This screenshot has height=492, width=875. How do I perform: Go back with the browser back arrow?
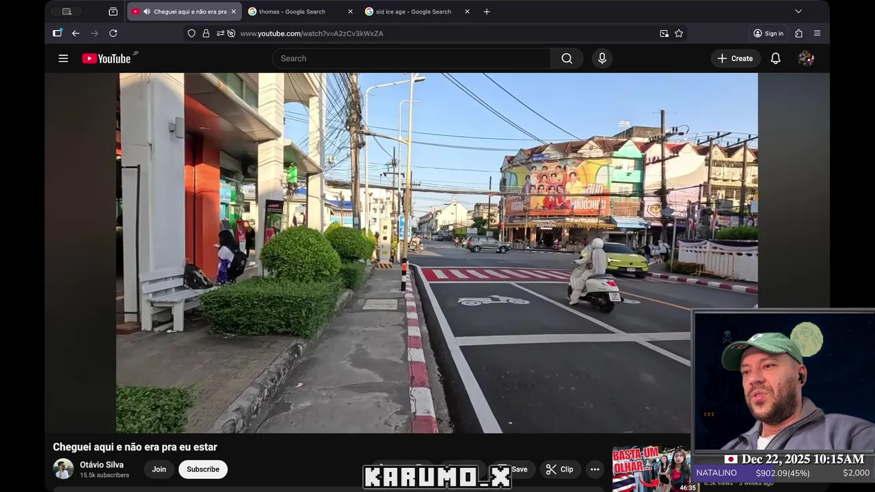tap(76, 33)
